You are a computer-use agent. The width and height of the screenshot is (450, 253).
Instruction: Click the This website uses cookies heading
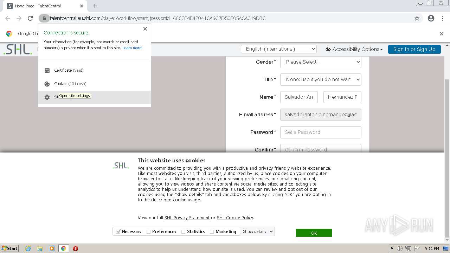pos(172,161)
